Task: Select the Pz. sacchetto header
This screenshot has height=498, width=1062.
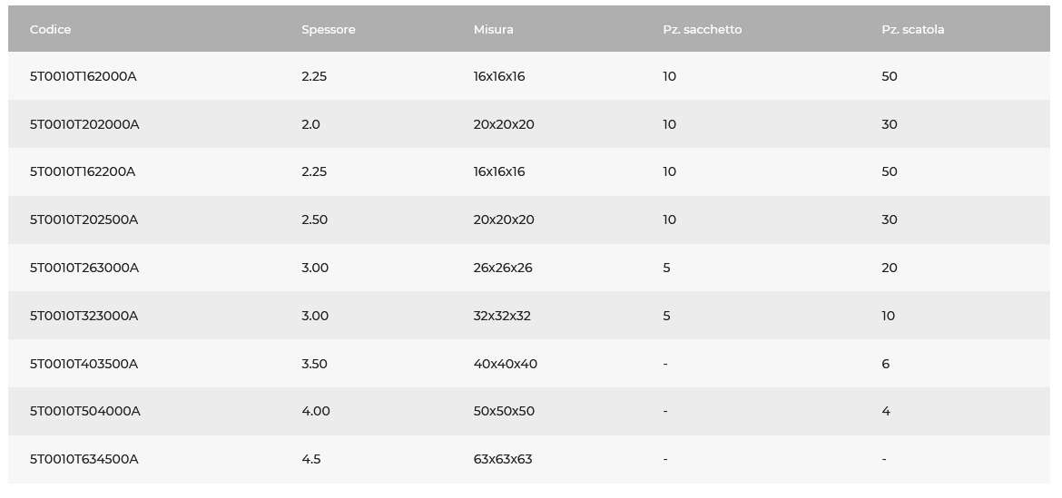Action: click(x=703, y=30)
